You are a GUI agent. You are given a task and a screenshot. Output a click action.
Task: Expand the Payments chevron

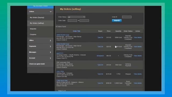click(x=50, y=46)
